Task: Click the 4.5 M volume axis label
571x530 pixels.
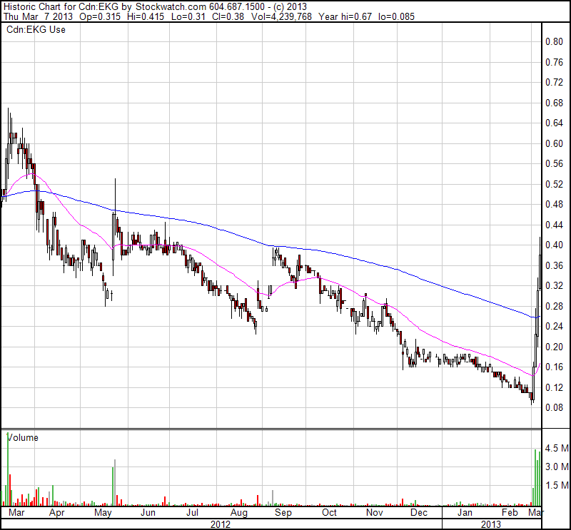Action: (556, 449)
